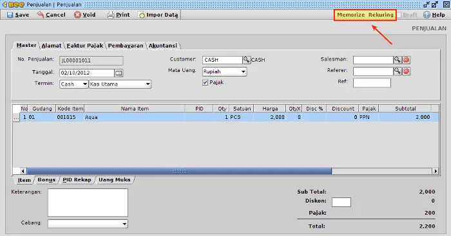Screen dimensions: 451x236
Task: Open the Termin Cash dropdown
Action: pyautogui.click(x=73, y=84)
